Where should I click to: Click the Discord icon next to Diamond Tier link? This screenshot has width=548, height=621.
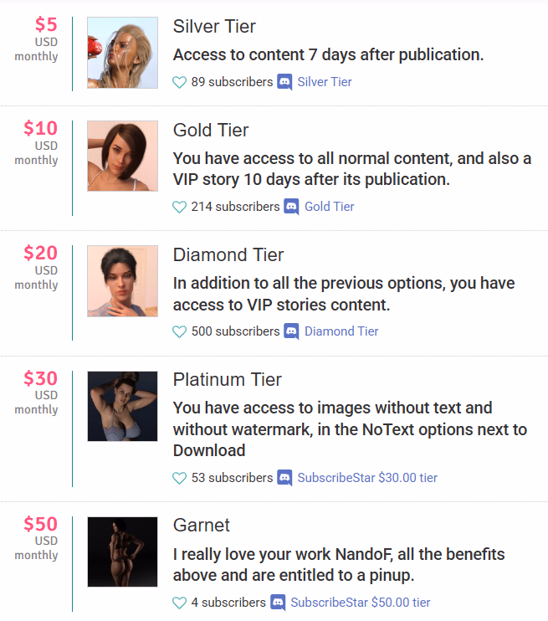pyautogui.click(x=291, y=331)
